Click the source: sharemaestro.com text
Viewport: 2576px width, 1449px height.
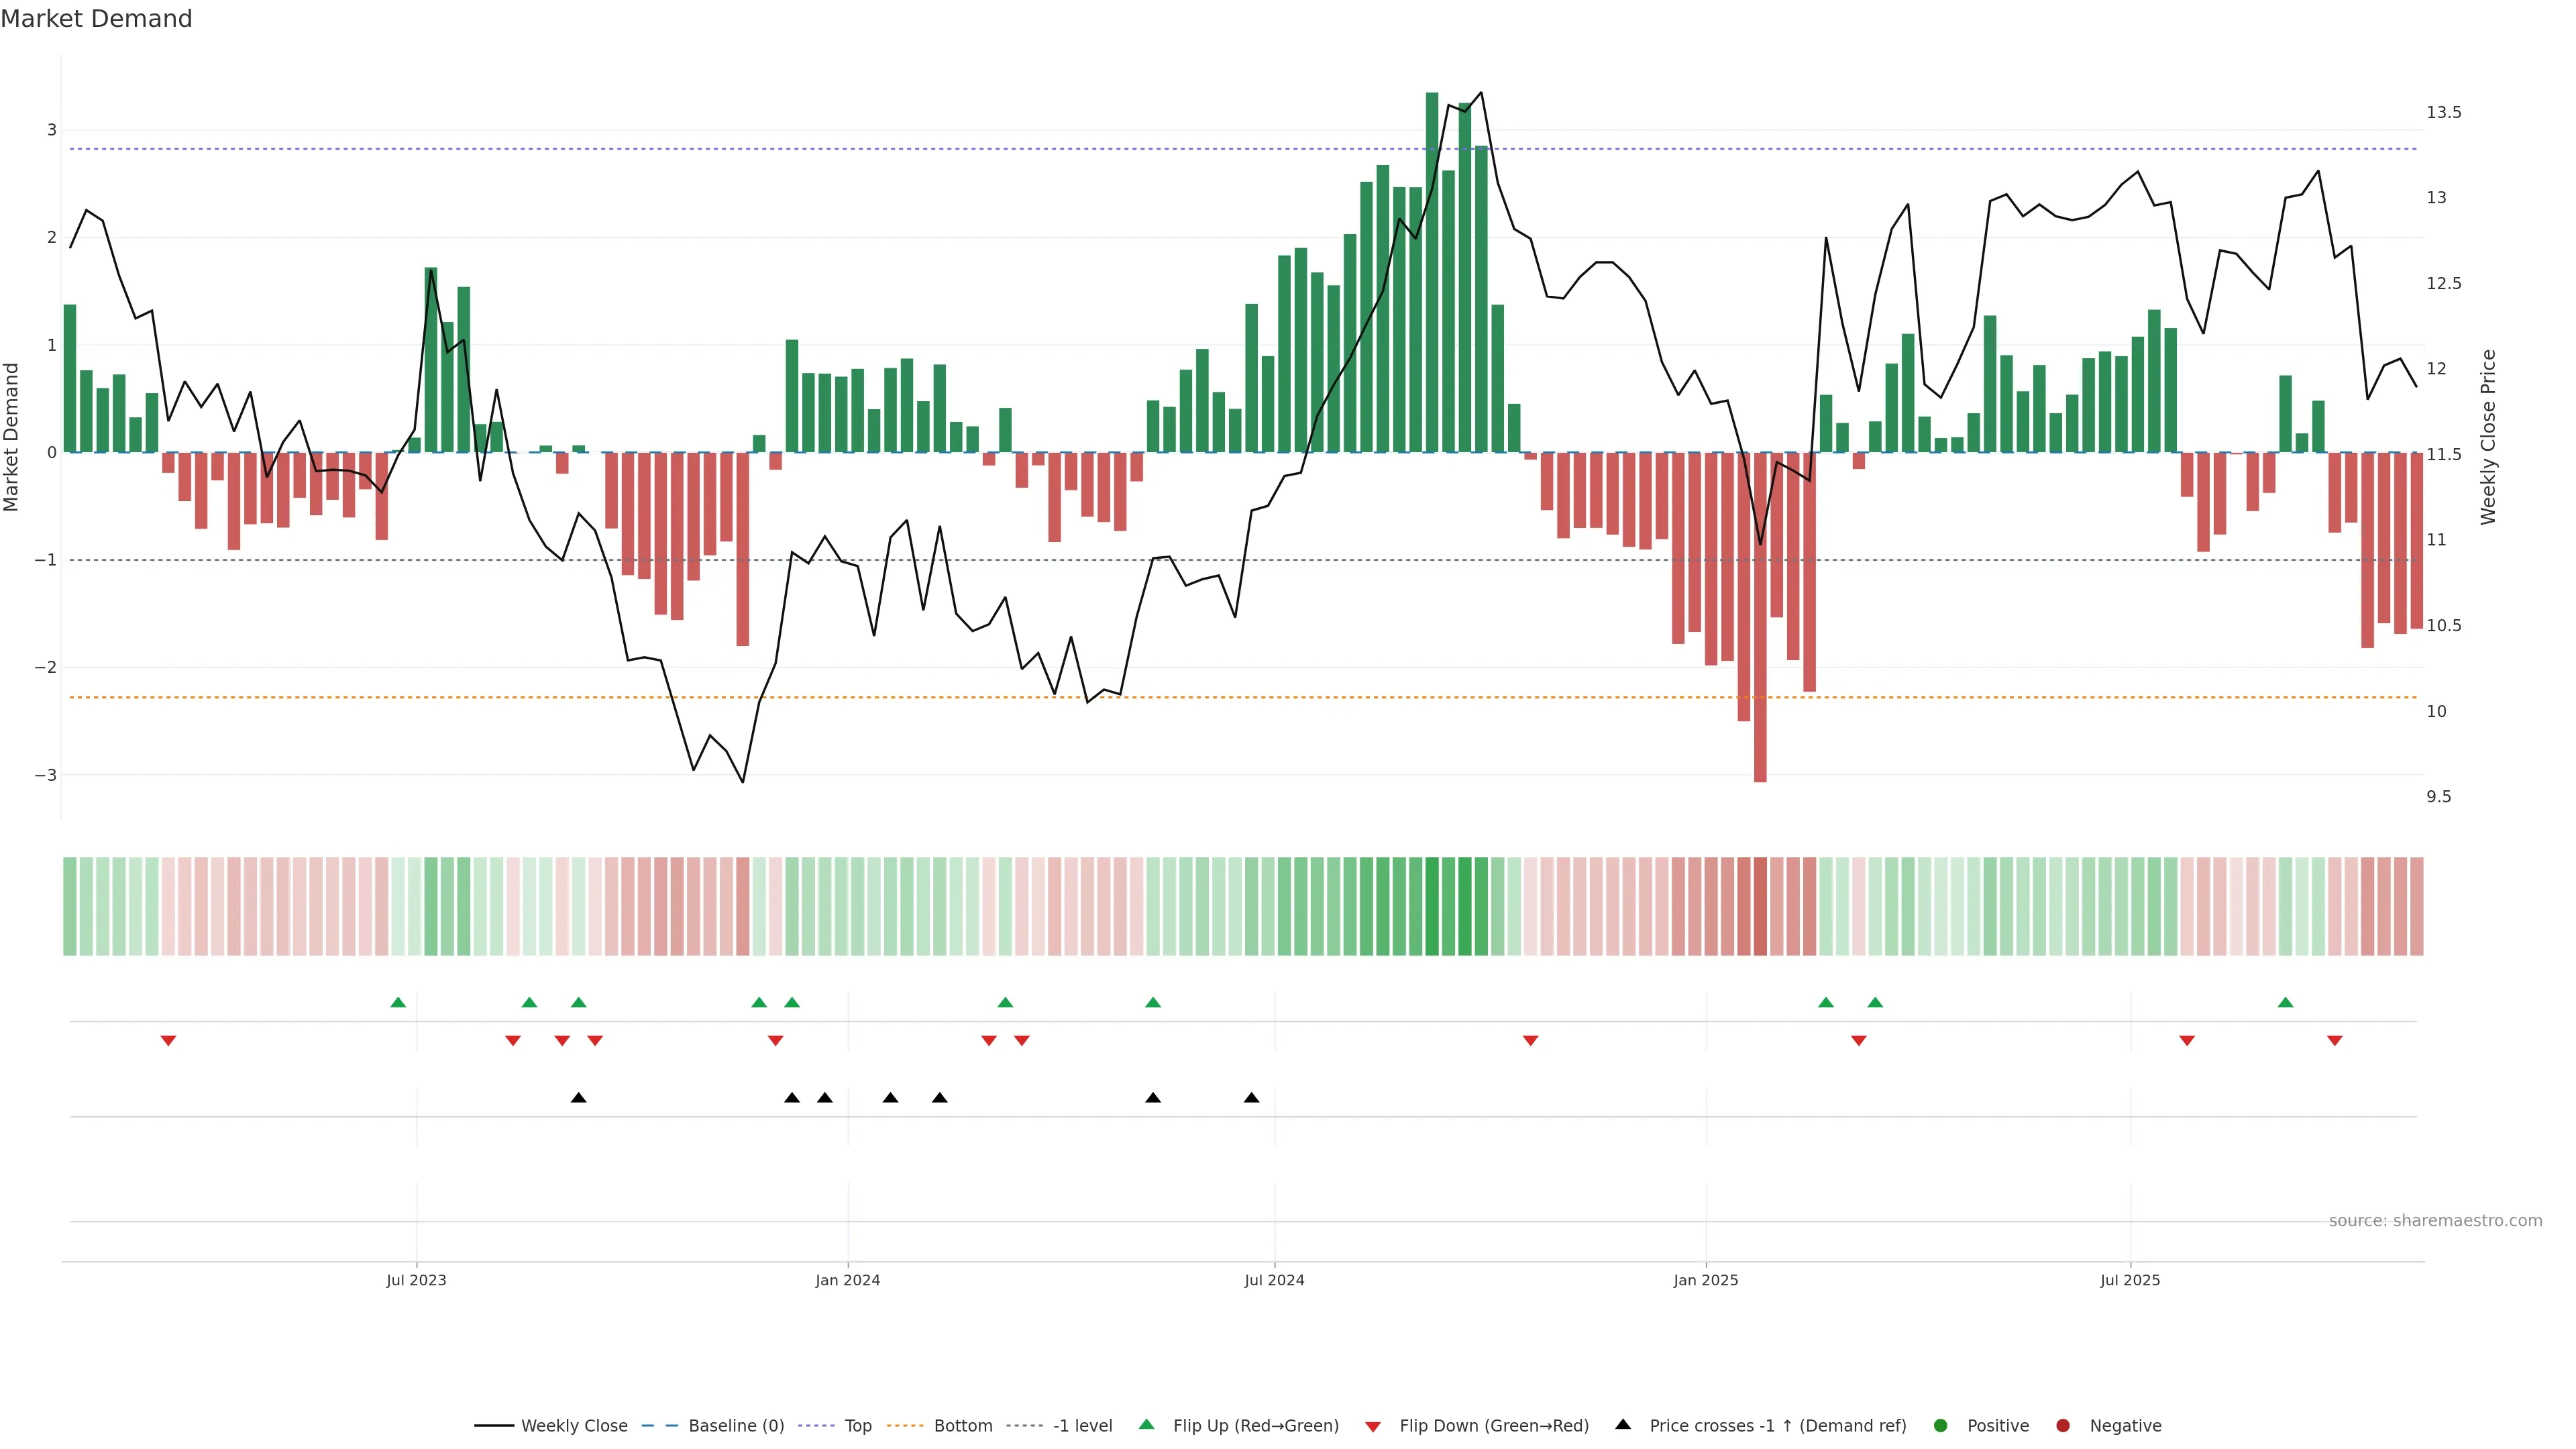click(x=2435, y=1221)
